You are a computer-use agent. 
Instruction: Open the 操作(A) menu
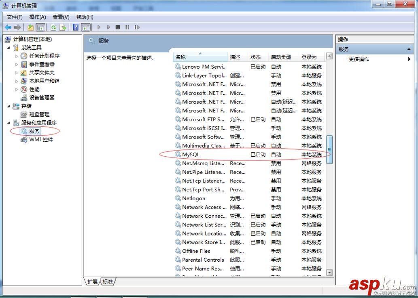(x=38, y=17)
